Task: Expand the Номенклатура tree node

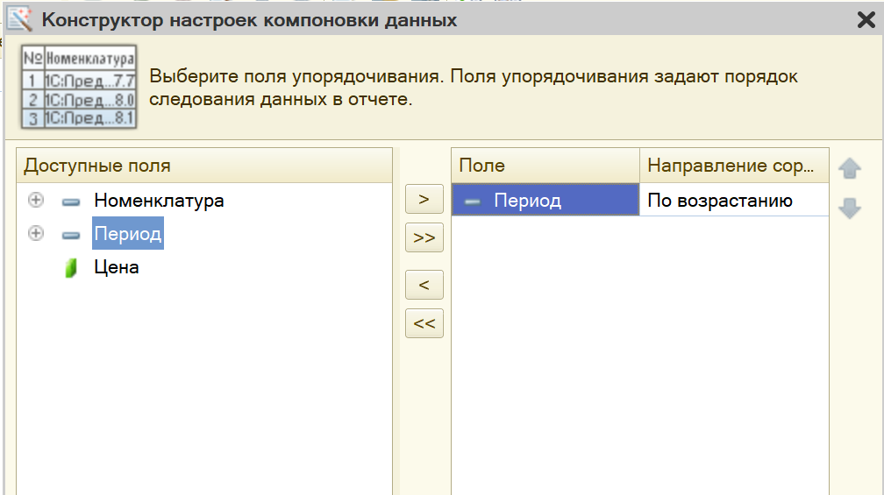Action: (35, 200)
